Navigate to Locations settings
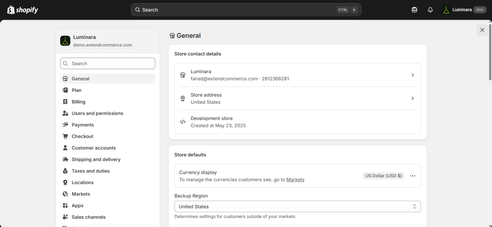492x227 pixels. 108,182
